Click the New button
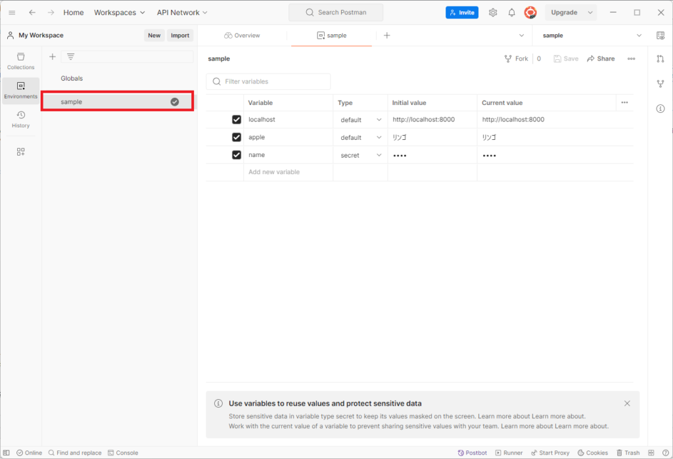This screenshot has height=459, width=673. click(154, 35)
